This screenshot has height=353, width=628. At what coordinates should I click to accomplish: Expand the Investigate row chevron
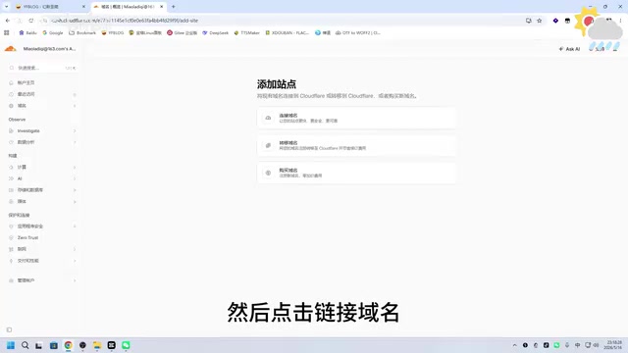click(75, 130)
